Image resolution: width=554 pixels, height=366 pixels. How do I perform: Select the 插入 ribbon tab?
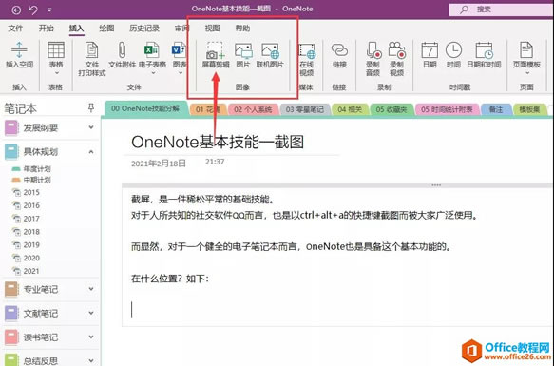click(76, 29)
